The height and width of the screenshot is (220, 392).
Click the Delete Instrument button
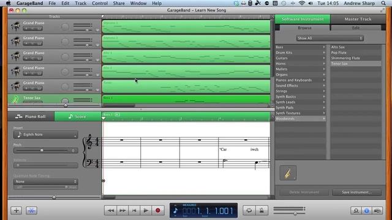(304, 193)
